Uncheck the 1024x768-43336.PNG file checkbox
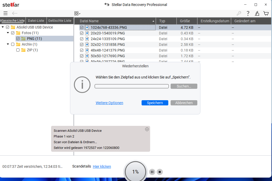This screenshot has width=272, height=181. (82, 27)
